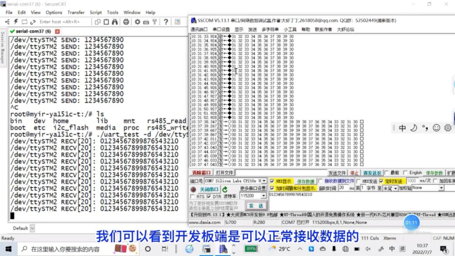Image resolution: width=455 pixels, height=256 pixels.
Task: Click the Copy icon in SecureCRT toolbar
Action: click(98, 22)
